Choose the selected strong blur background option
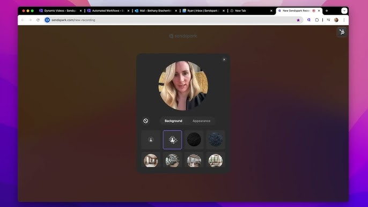The width and height of the screenshot is (368, 207). [173, 139]
